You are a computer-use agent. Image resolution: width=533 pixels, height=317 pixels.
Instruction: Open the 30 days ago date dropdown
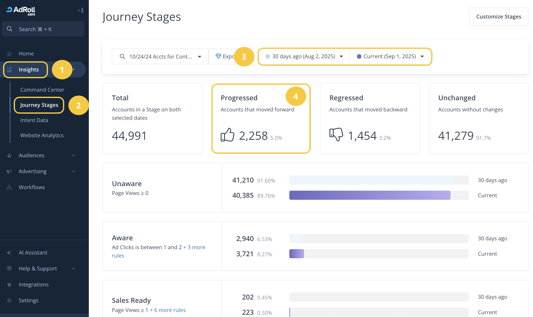pyautogui.click(x=304, y=56)
